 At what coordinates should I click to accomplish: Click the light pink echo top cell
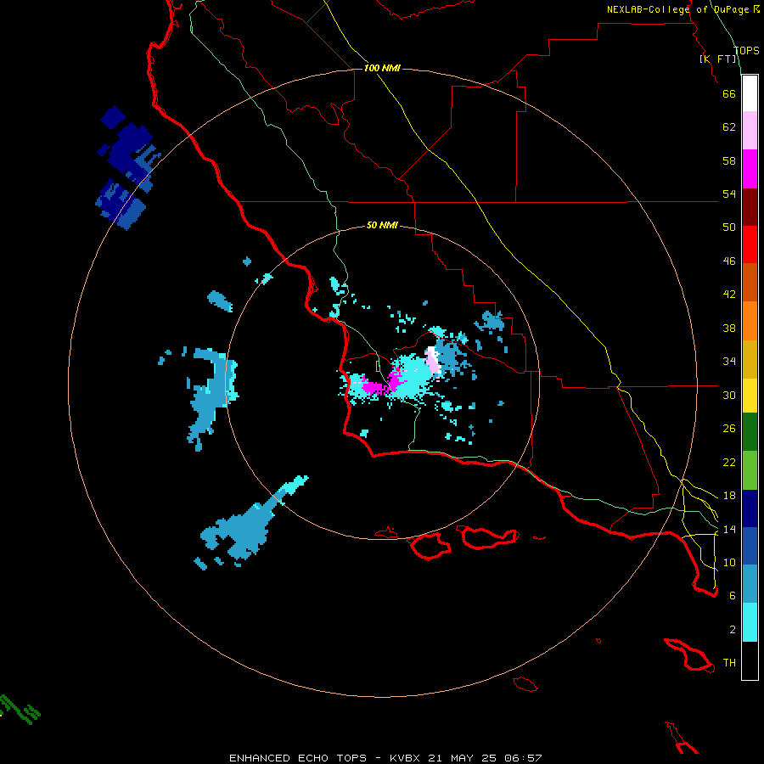click(433, 361)
